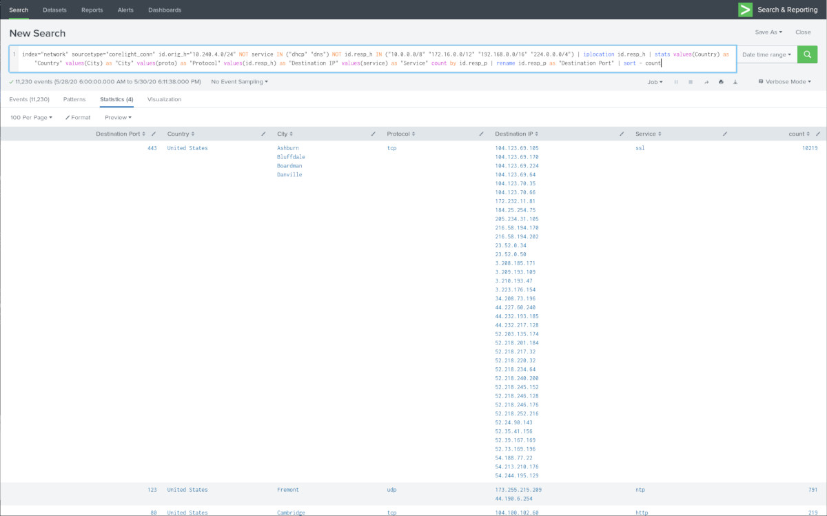Open the Job menu dropdown
The image size is (827, 516).
click(x=655, y=82)
